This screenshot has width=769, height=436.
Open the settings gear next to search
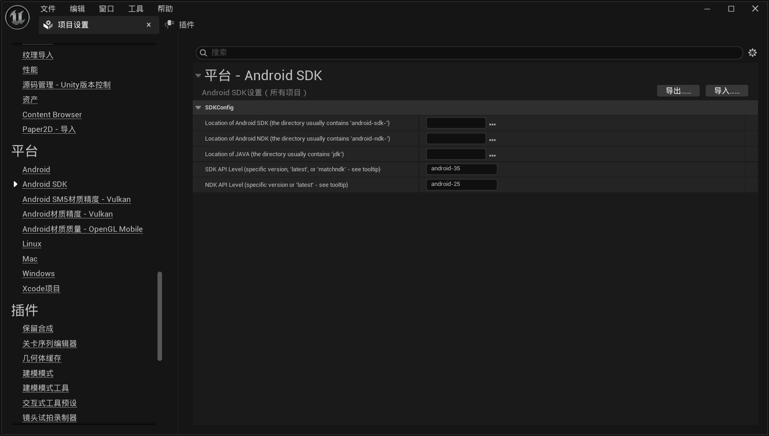click(x=753, y=53)
